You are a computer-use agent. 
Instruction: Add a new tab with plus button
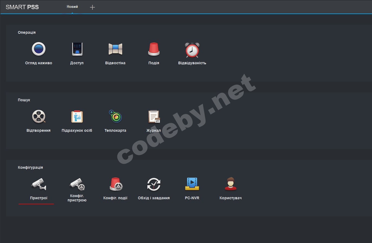92,7
